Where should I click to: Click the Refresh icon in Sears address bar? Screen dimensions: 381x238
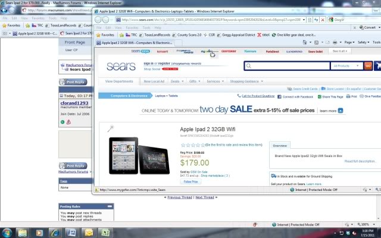click(316, 20)
